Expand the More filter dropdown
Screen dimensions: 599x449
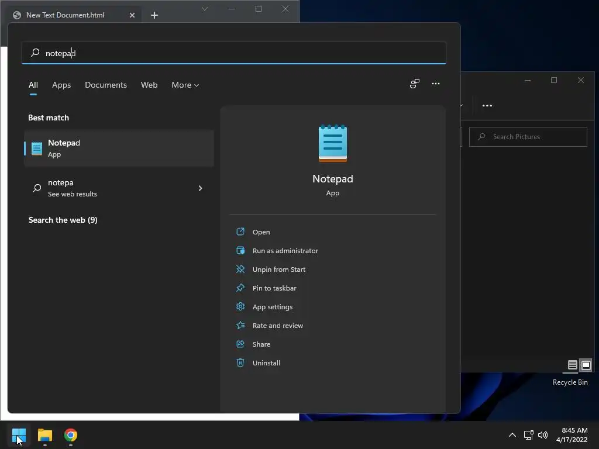tap(185, 85)
